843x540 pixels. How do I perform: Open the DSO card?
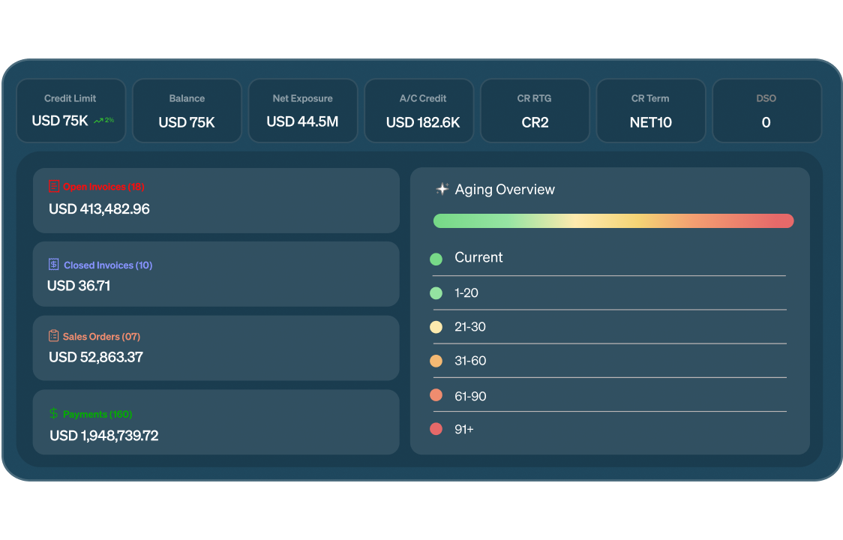pyautogui.click(x=766, y=111)
